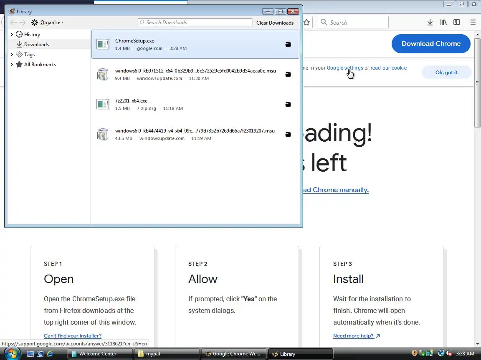Screen dimensions: 481x360
Task: Open browser hamburger menu
Action: coord(473,22)
